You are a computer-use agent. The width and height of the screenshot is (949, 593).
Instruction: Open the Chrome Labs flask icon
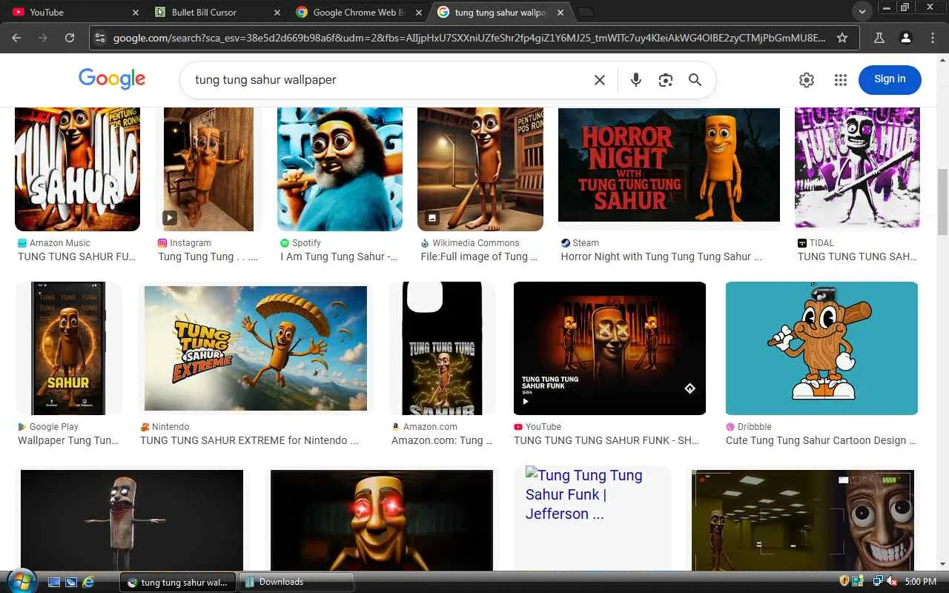pyautogui.click(x=879, y=38)
